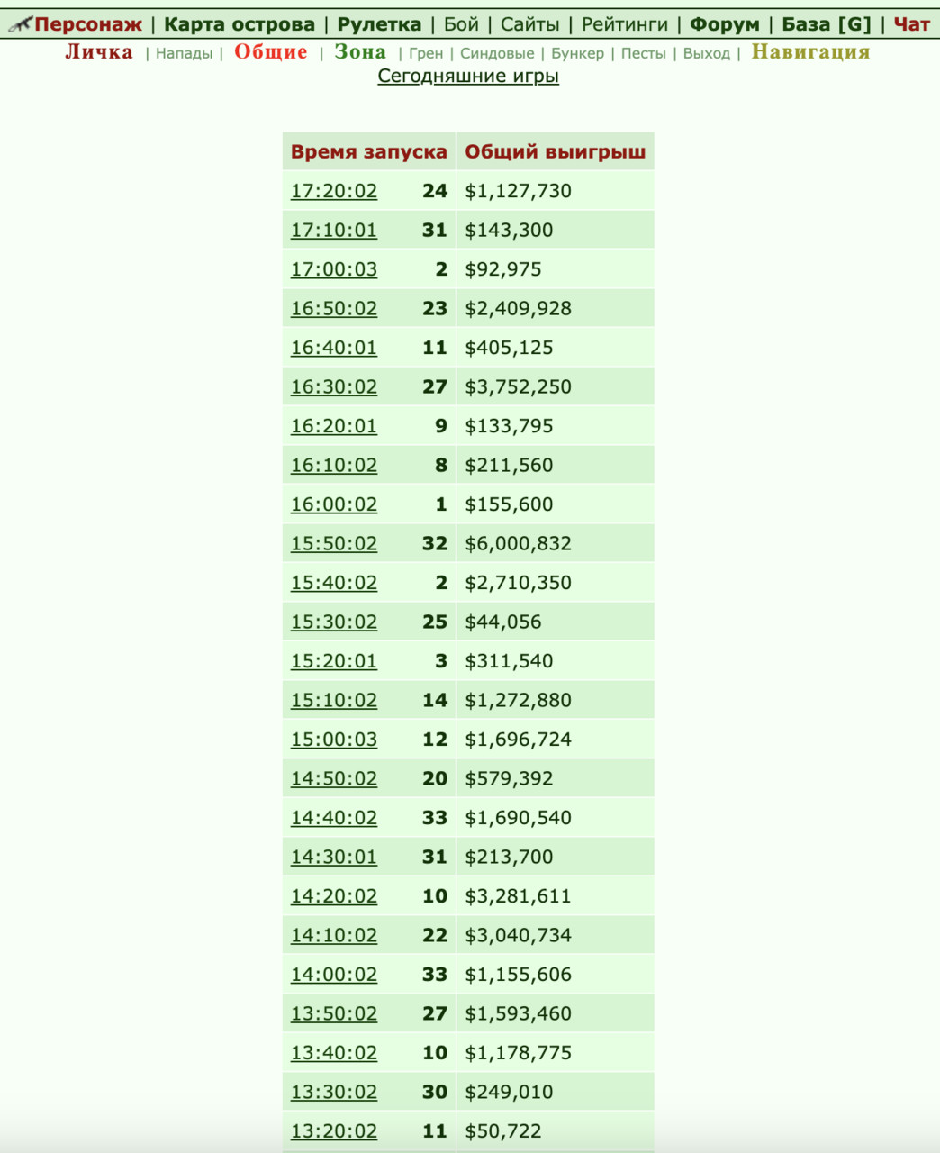This screenshot has width=940, height=1153.
Task: Switch to the Личка chat tab
Action: [99, 52]
